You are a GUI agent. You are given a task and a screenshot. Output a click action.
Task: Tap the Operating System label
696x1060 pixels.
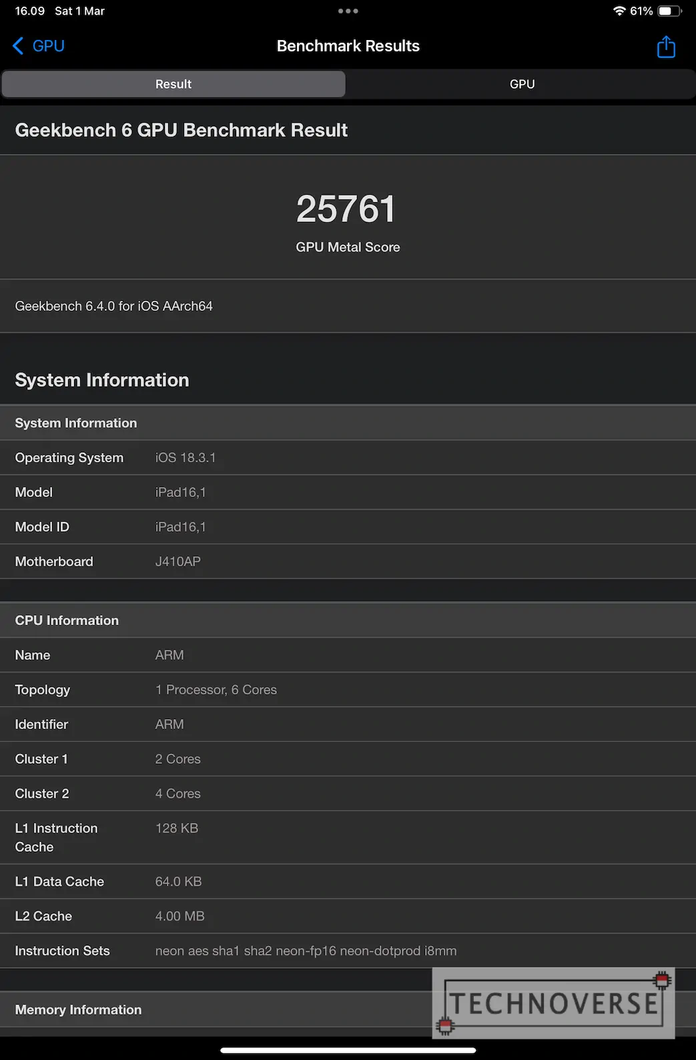coord(69,458)
